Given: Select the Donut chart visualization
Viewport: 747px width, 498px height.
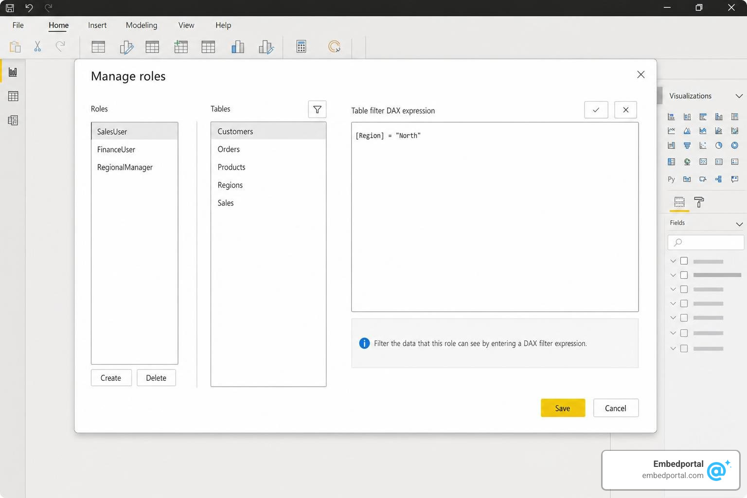Looking at the screenshot, I should (x=735, y=145).
